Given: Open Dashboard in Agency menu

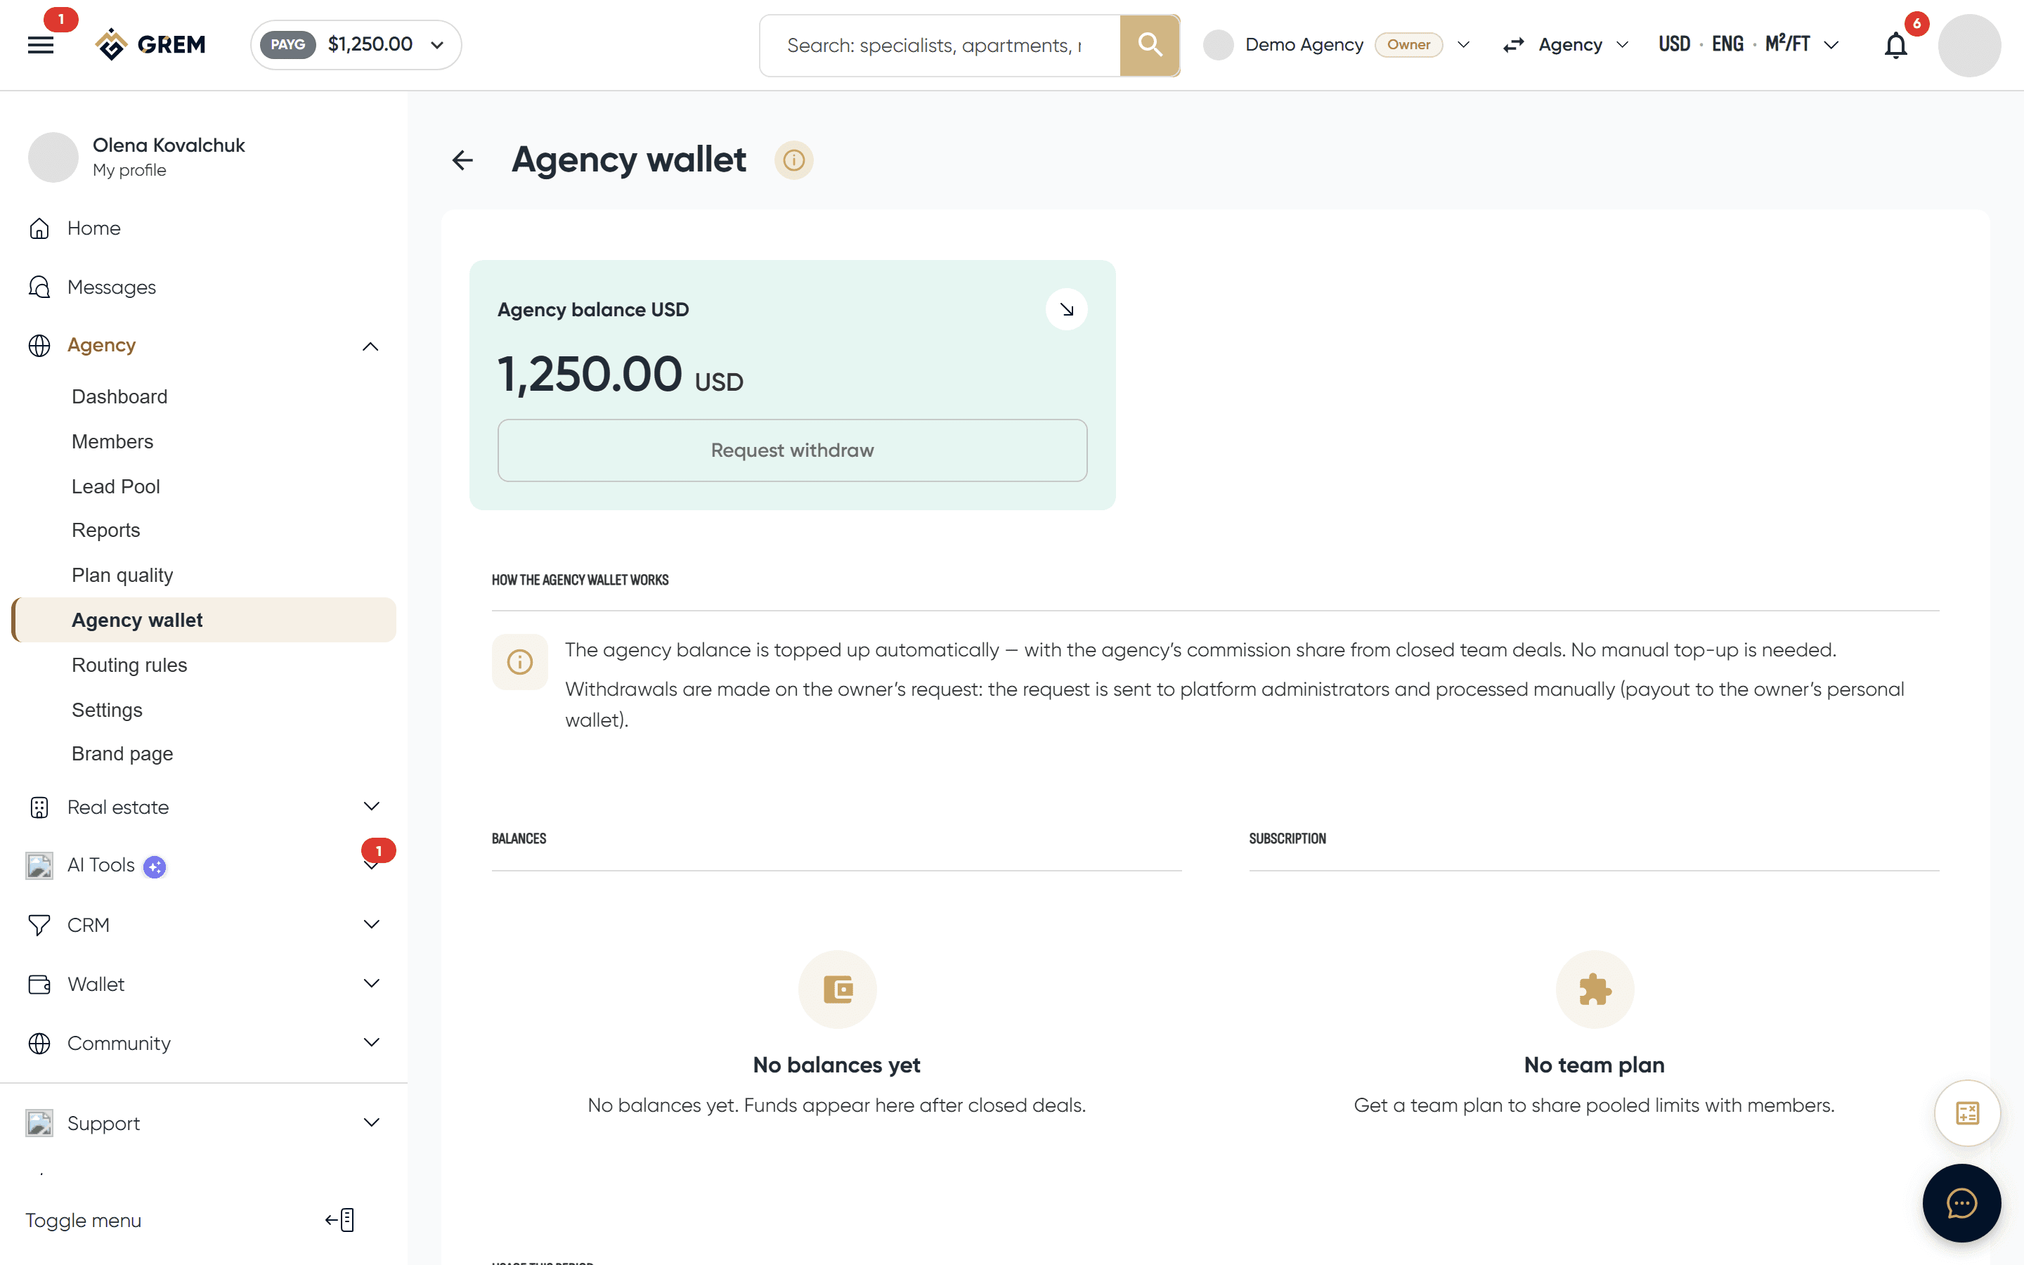Looking at the screenshot, I should 119,396.
